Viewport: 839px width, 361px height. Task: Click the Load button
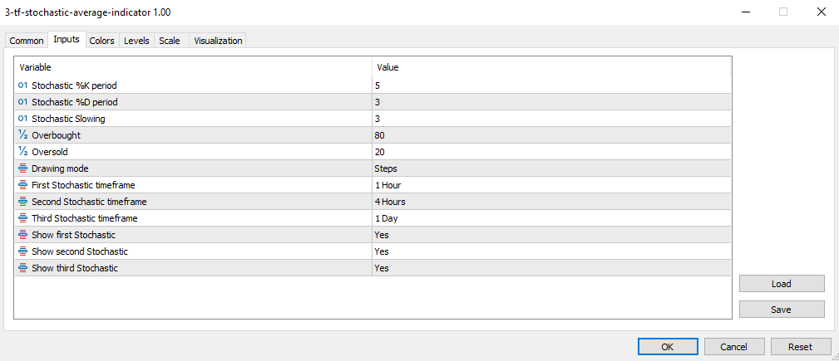tap(782, 284)
